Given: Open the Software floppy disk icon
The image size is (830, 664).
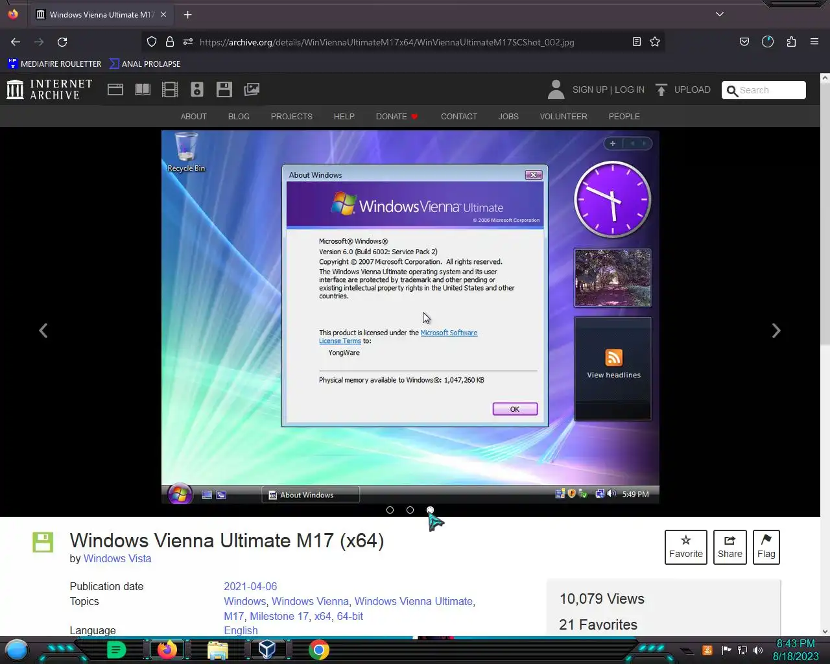Looking at the screenshot, I should 224,89.
